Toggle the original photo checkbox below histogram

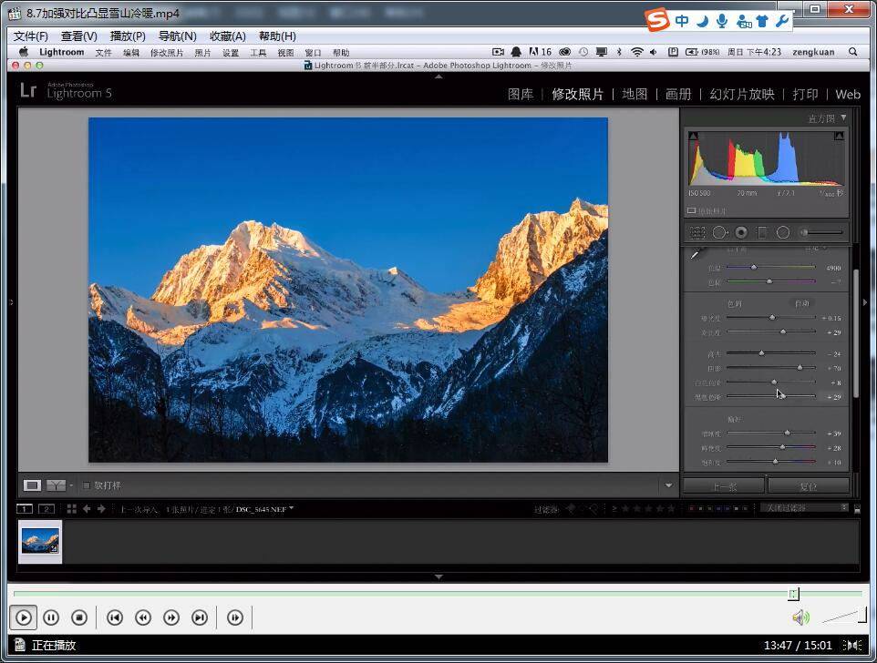(x=691, y=210)
